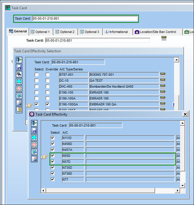Select the N457A aircraft cell
The width and height of the screenshot is (194, 205).
click(73, 150)
